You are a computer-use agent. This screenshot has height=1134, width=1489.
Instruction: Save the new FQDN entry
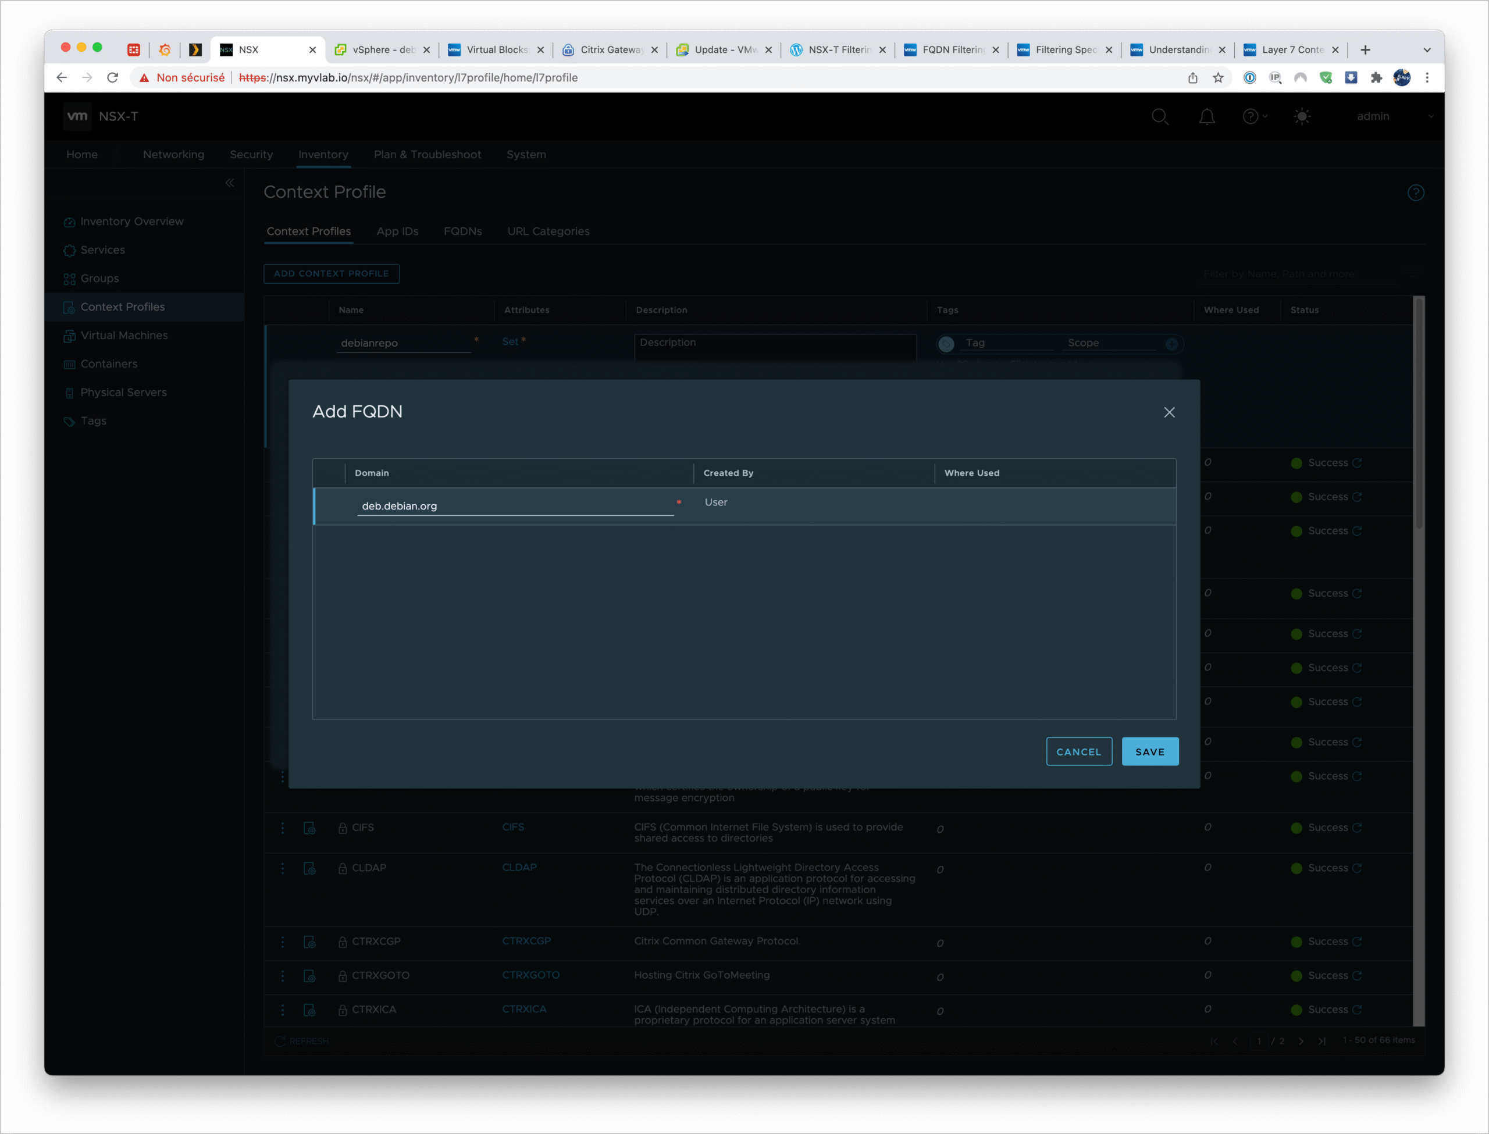coord(1149,751)
